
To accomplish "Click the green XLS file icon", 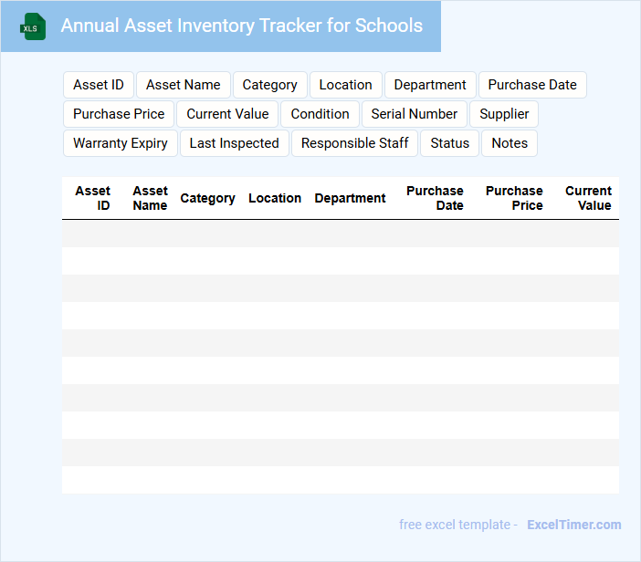I will [33, 26].
